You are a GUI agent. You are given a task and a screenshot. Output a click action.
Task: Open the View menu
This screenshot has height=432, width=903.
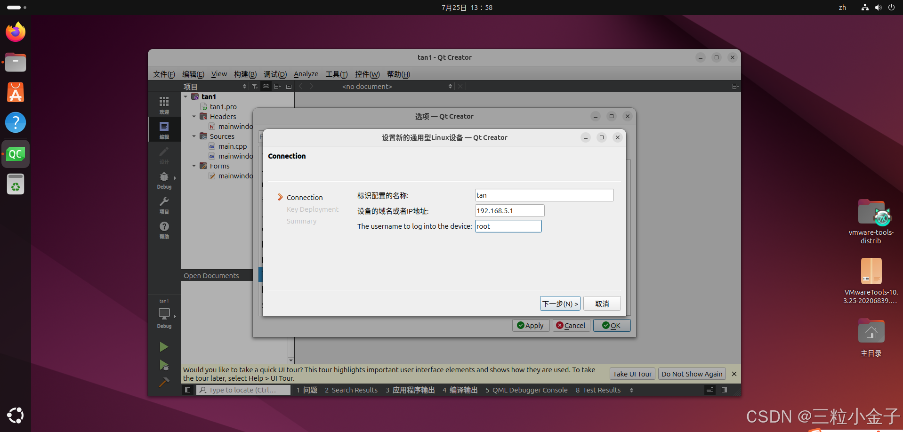[219, 74]
